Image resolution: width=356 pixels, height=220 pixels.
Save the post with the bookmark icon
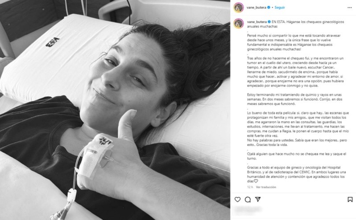pos(350,200)
